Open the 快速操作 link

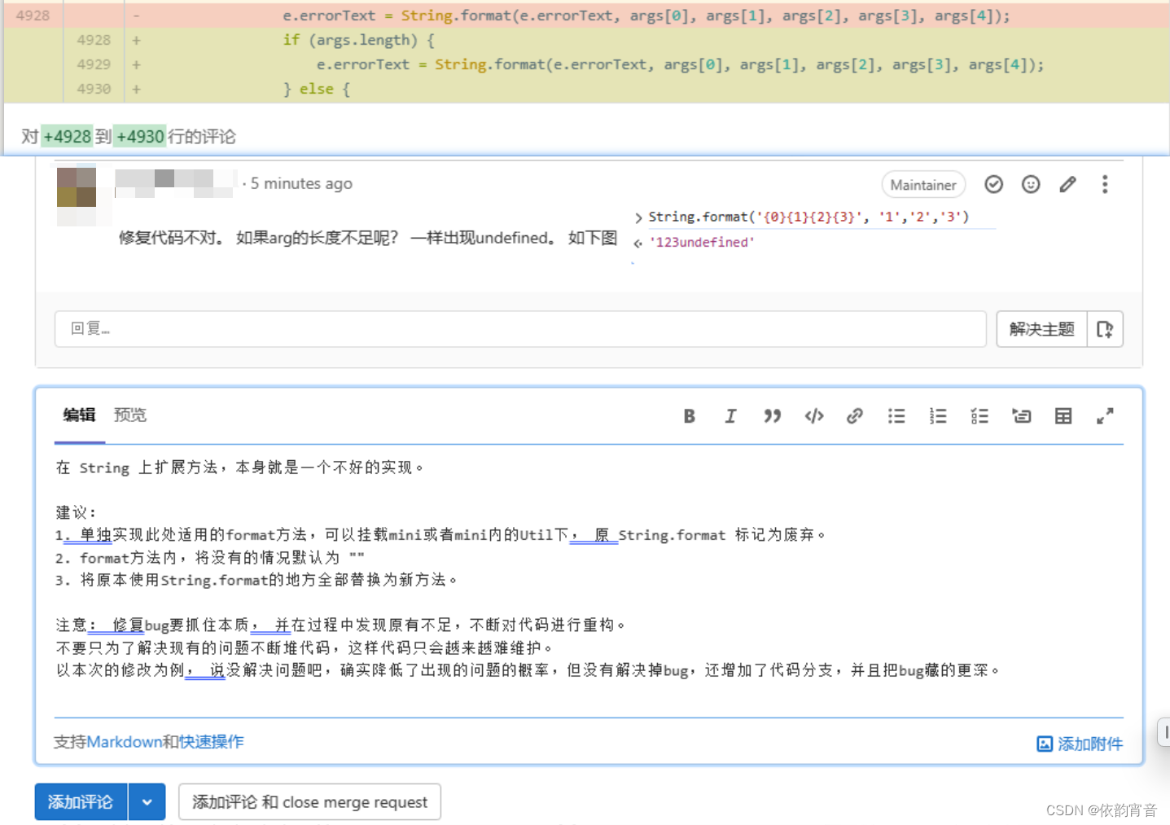pos(212,742)
